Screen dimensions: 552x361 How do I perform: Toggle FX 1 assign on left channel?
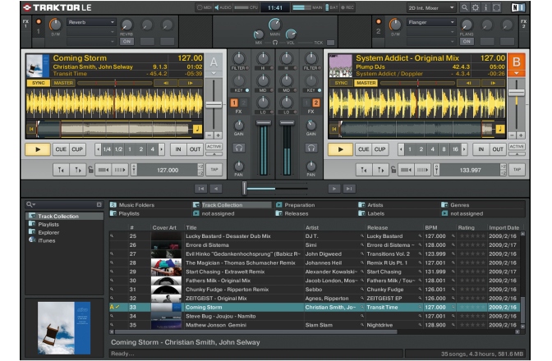coord(234,103)
